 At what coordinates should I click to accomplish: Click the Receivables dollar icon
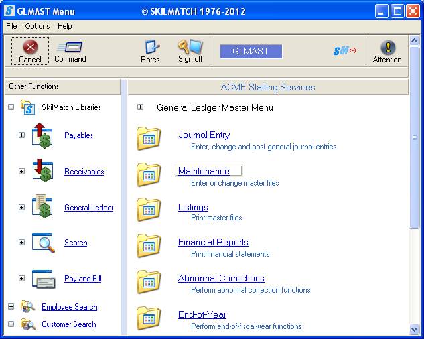pos(42,170)
